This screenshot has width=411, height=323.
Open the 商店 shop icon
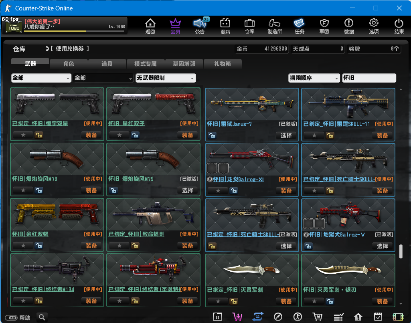pos(225,26)
